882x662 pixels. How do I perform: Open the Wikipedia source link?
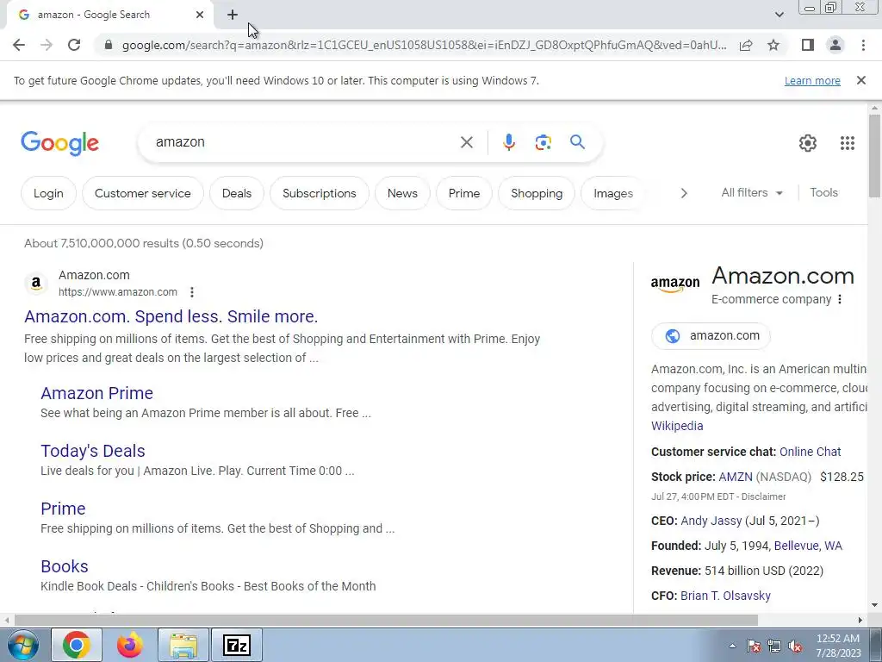coord(677,426)
